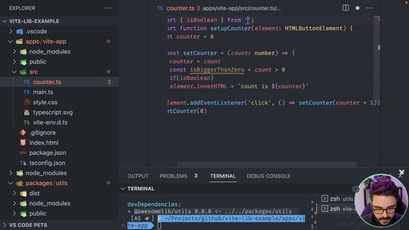The width and height of the screenshot is (409, 230).
Task: Switch to the OUTPUT panel tab
Action: click(x=138, y=176)
